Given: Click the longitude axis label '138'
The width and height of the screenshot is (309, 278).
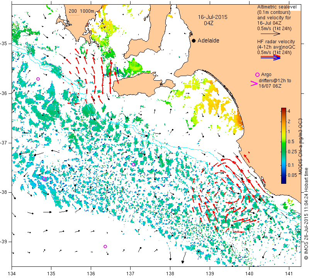Looking at the screenshot, I should tap(170, 274).
